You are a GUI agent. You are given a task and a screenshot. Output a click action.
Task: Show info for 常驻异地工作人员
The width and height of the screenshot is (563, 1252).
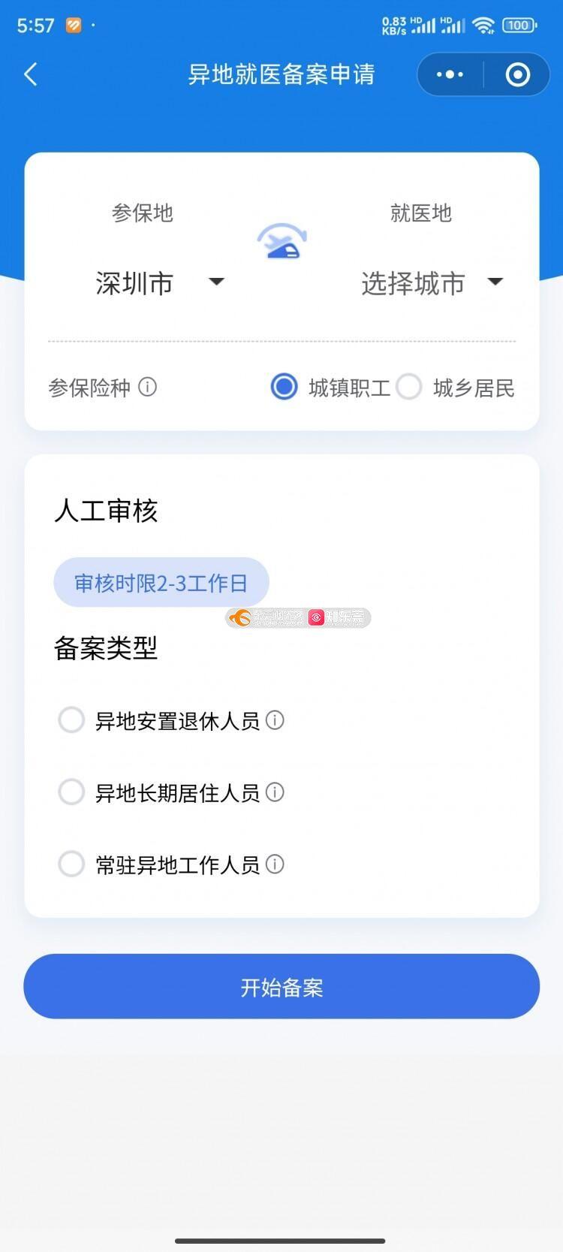point(275,864)
